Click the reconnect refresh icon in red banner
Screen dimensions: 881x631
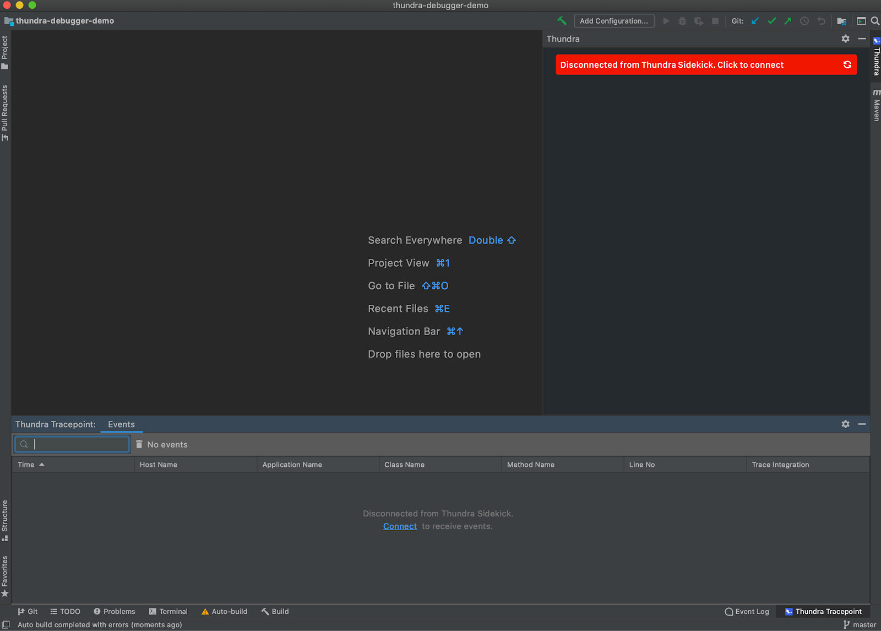(x=847, y=64)
